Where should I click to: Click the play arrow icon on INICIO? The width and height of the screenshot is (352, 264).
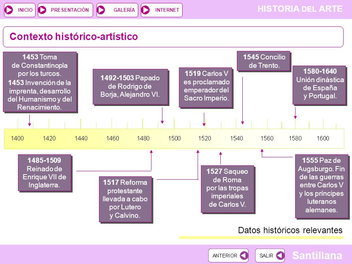coord(9,10)
